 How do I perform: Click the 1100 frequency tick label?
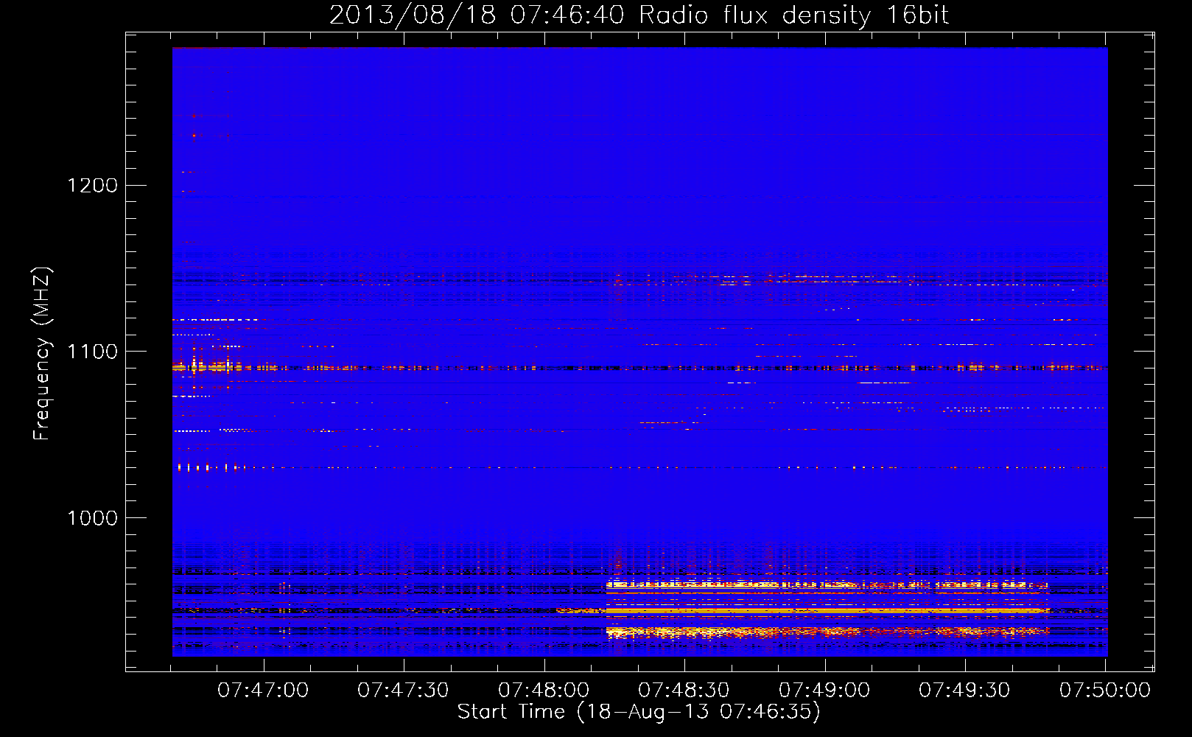click(x=93, y=352)
